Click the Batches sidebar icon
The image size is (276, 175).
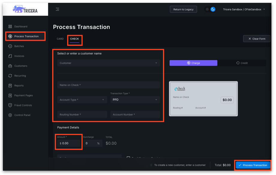pyautogui.click(x=10, y=46)
